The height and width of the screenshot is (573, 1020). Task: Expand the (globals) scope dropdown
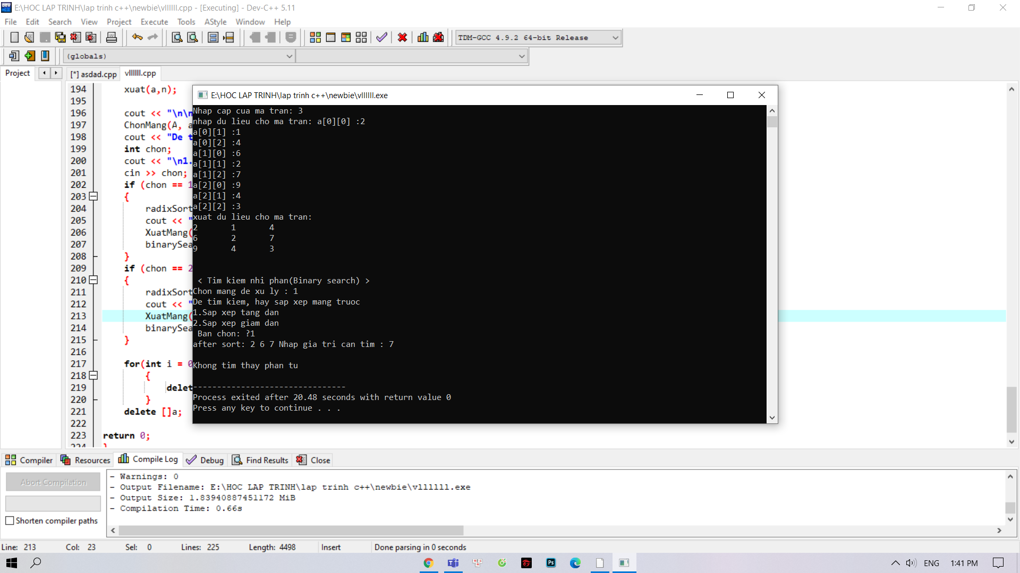coord(290,56)
